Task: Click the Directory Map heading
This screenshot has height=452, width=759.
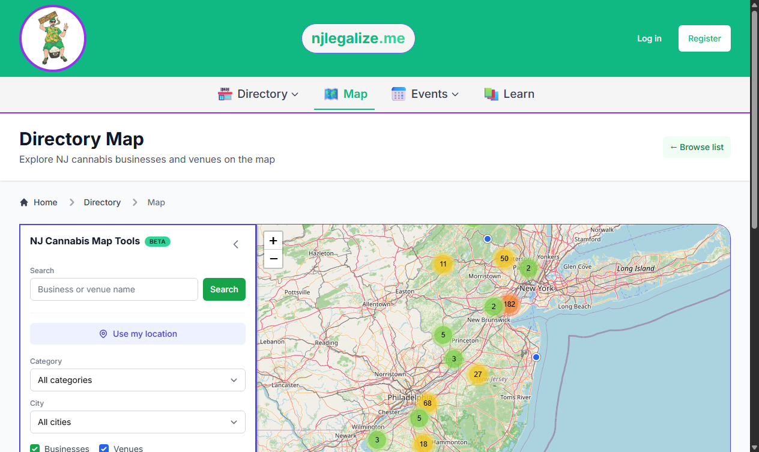Action: pyautogui.click(x=82, y=139)
